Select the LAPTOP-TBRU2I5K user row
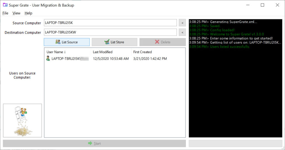 pyautogui.click(x=114, y=58)
